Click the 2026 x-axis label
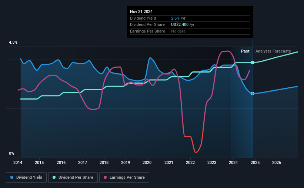This screenshot has width=304, height=188. click(277, 162)
